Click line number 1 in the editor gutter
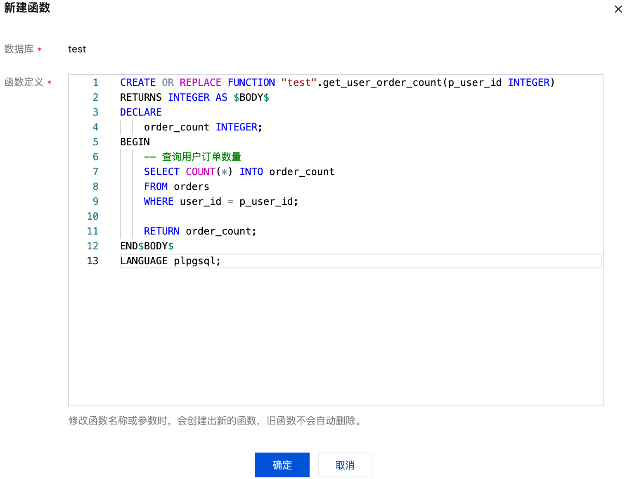625x479 pixels. coord(95,83)
